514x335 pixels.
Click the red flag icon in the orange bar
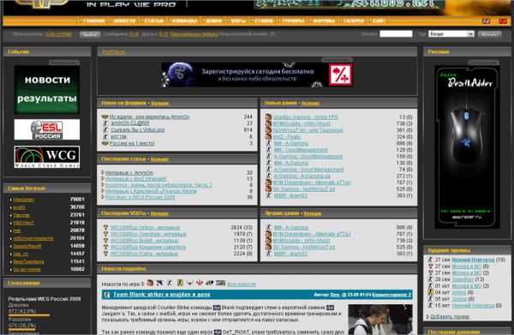click(503, 21)
